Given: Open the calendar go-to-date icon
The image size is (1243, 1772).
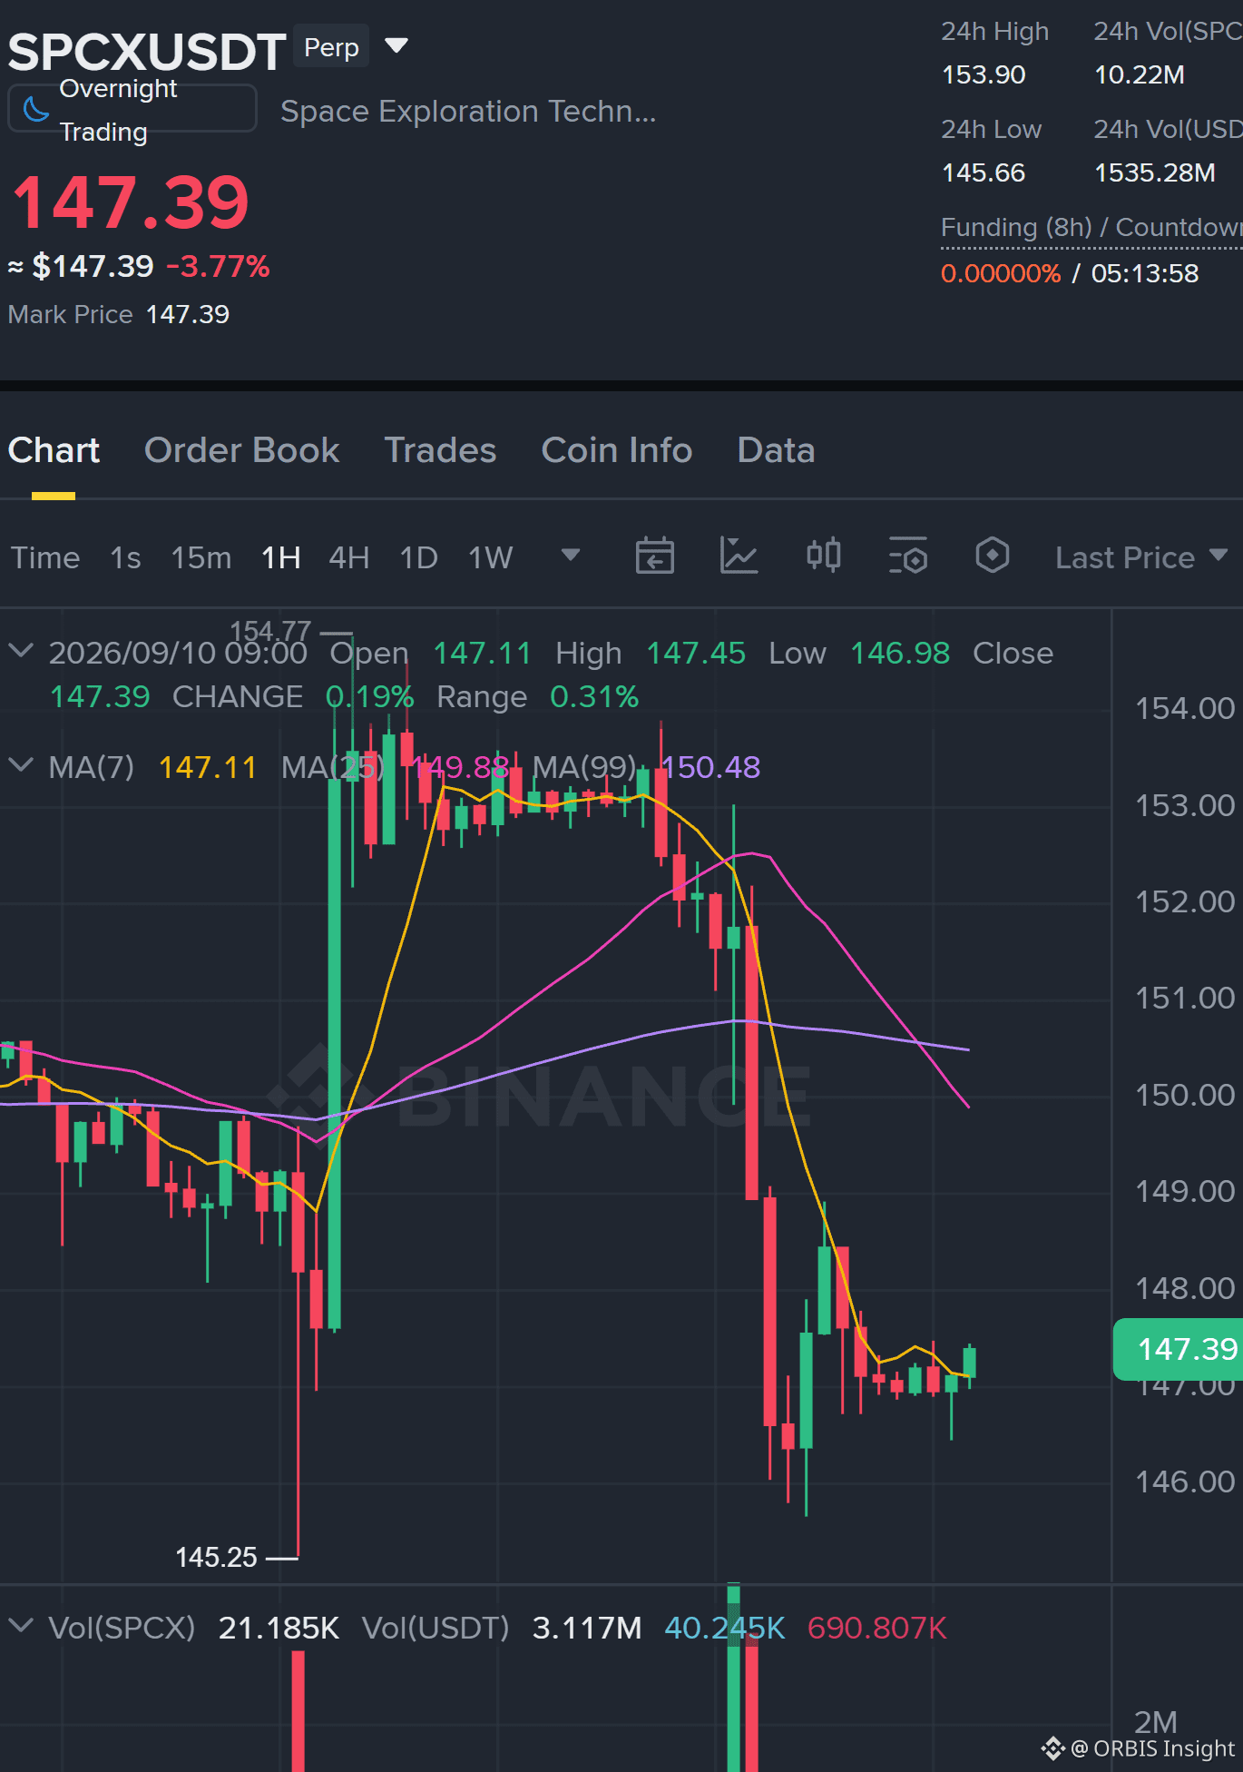Looking at the screenshot, I should coord(654,556).
